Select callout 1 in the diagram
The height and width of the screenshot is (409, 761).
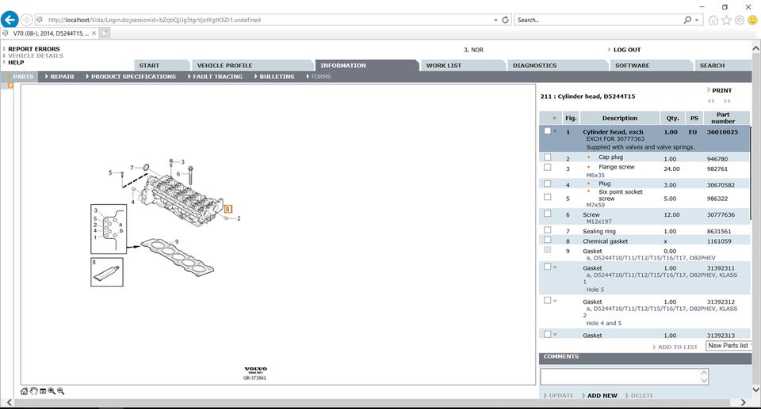[228, 209]
